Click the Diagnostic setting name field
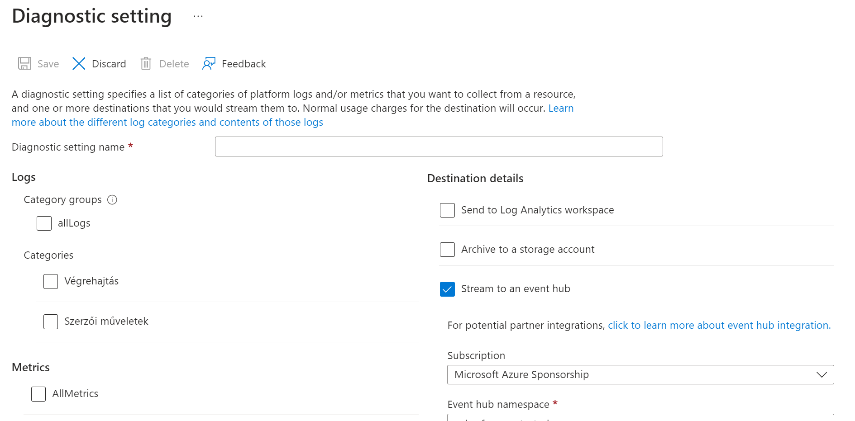The width and height of the screenshot is (855, 421). pyautogui.click(x=439, y=147)
